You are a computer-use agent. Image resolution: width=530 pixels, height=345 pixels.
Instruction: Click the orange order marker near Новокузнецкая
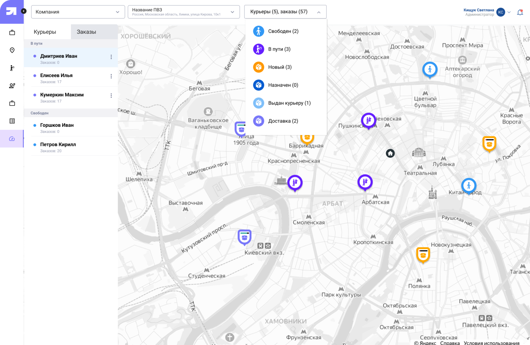click(x=423, y=255)
